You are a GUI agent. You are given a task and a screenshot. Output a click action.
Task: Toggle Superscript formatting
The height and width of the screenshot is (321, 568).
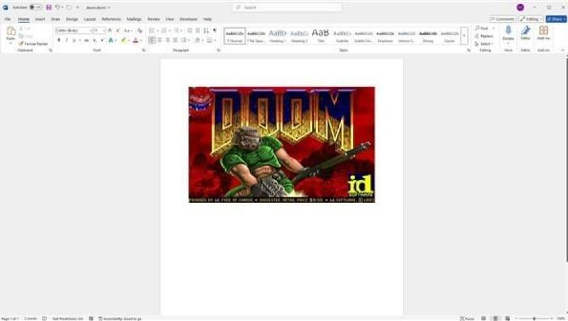click(x=103, y=40)
